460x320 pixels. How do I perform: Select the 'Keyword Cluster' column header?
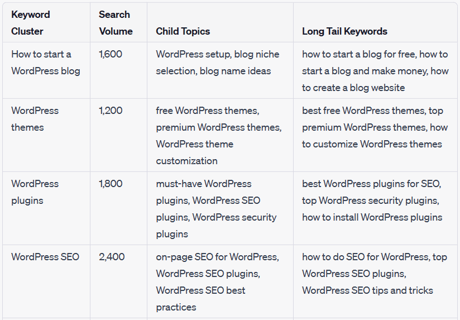46,22
